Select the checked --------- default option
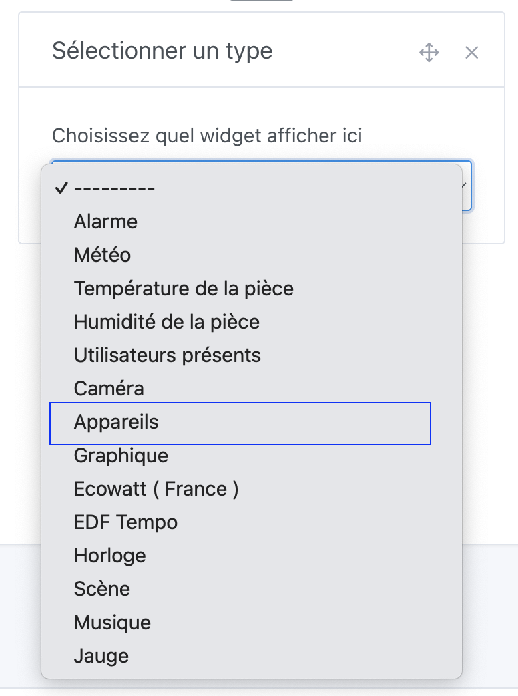This screenshot has height=696, width=518. [115, 188]
